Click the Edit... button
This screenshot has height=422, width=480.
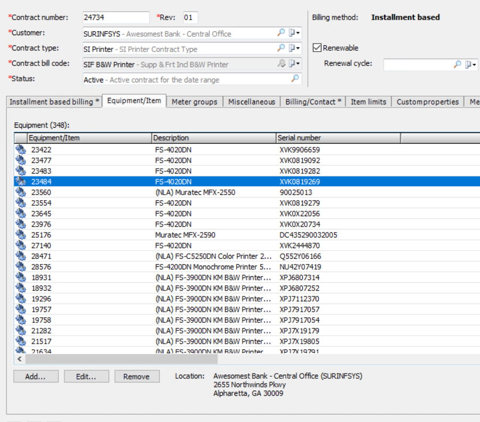click(x=86, y=376)
